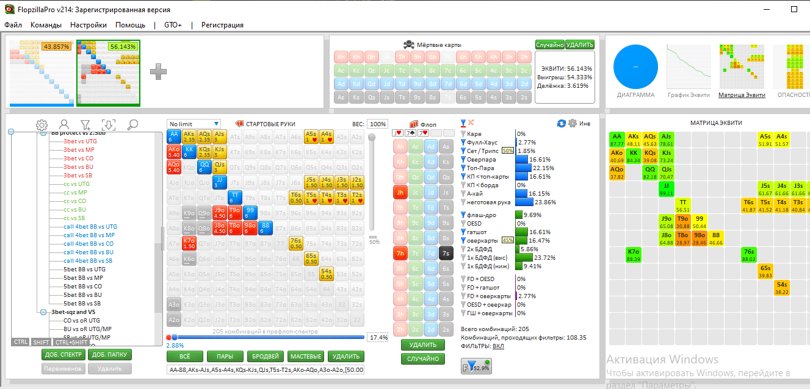Click the import range icon above the tree

108,125
